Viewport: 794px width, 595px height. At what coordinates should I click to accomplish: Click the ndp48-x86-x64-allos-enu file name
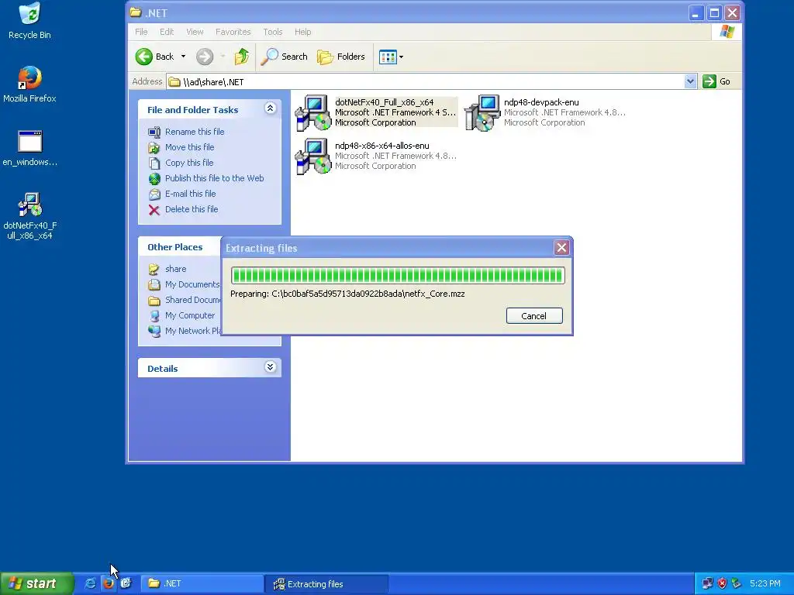coord(381,146)
